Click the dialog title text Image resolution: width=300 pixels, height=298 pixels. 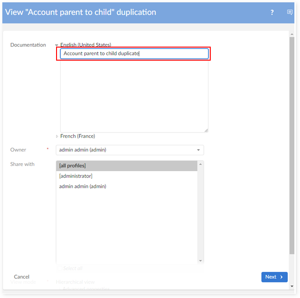click(80, 13)
